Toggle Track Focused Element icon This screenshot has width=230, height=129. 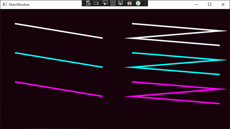pos(121,3)
